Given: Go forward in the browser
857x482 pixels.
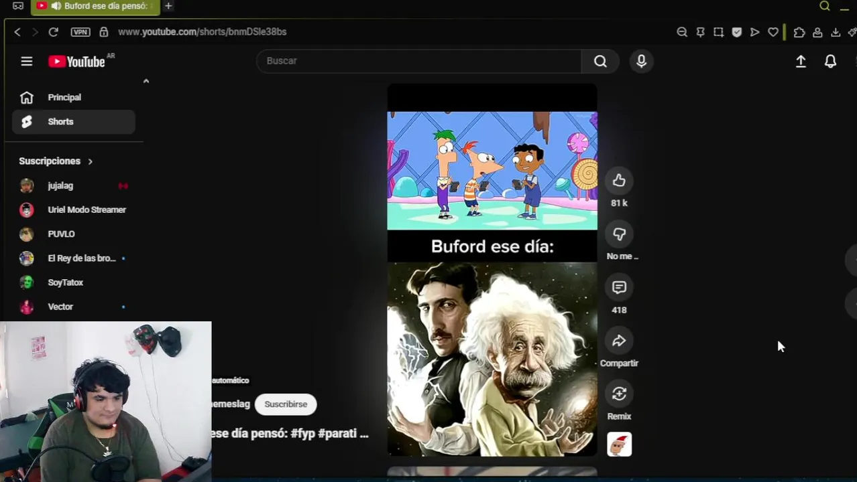Looking at the screenshot, I should pyautogui.click(x=35, y=31).
